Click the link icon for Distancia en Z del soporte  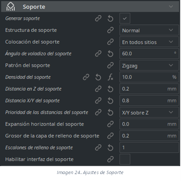tap(98, 89)
